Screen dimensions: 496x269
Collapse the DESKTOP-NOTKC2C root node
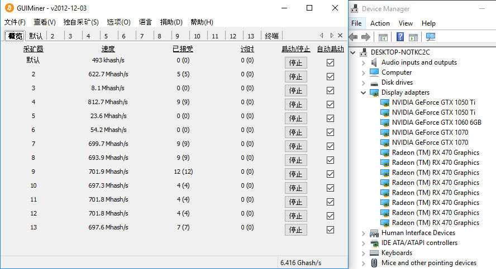pos(353,52)
